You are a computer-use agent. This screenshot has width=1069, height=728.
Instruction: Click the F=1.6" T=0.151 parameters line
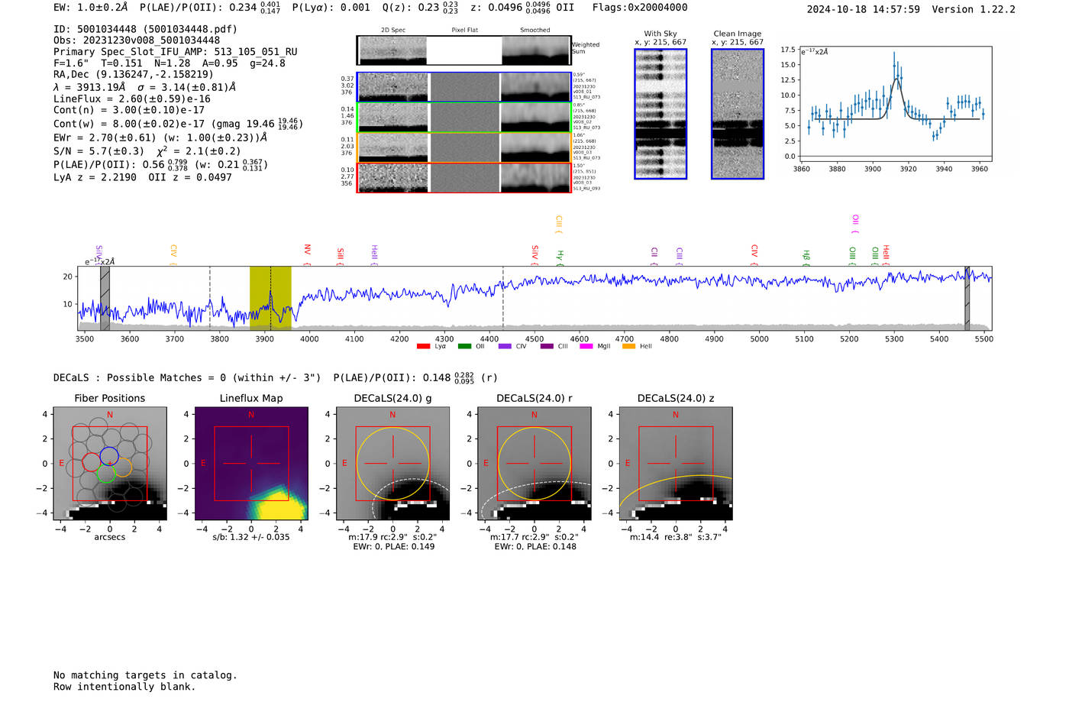tap(170, 63)
